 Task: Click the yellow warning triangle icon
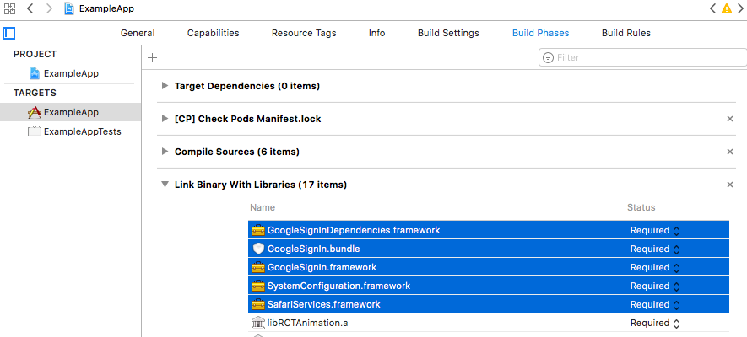[726, 8]
